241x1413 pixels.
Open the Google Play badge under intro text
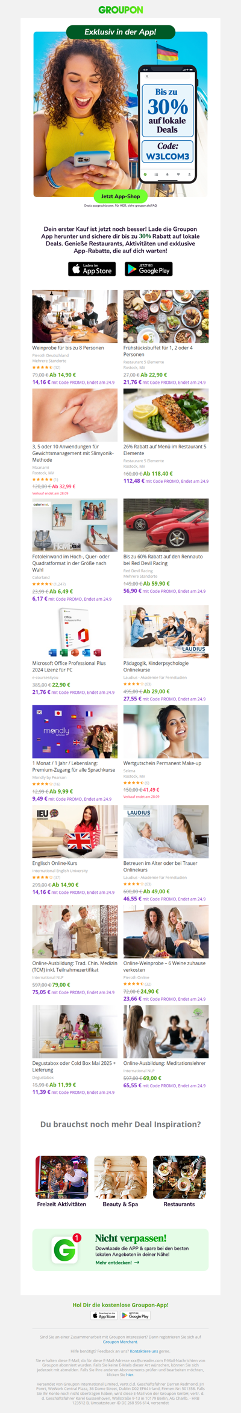pos(149,269)
